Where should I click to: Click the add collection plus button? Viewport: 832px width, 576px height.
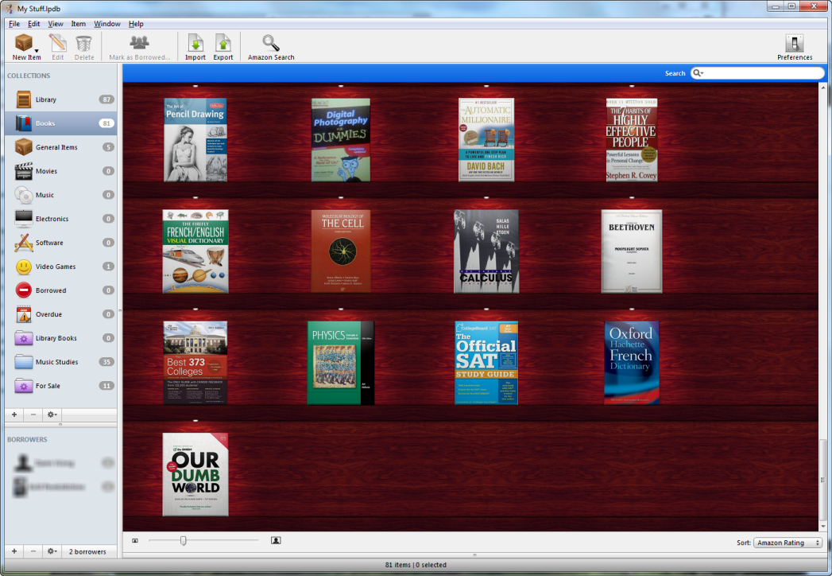(x=14, y=414)
